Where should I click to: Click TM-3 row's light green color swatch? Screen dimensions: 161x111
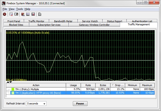pyautogui.click(x=13, y=93)
